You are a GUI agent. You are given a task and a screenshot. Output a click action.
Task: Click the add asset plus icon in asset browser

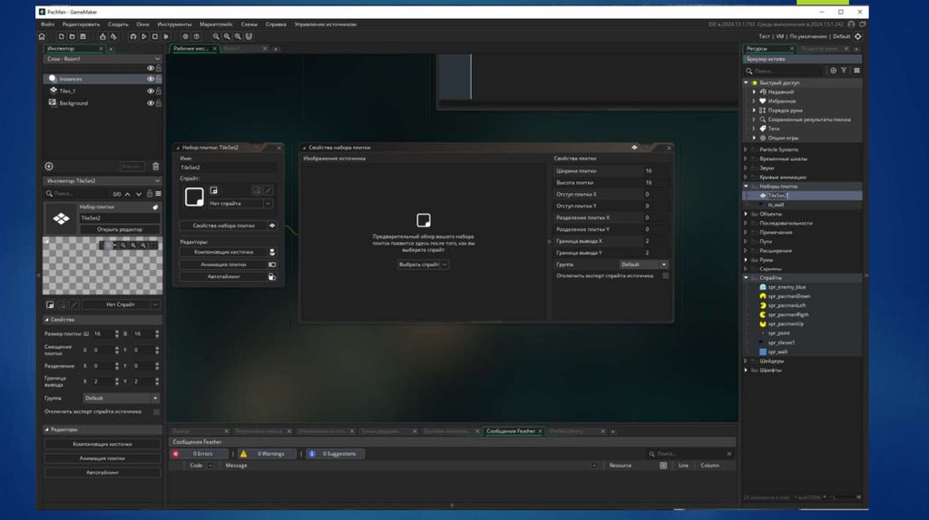(834, 70)
